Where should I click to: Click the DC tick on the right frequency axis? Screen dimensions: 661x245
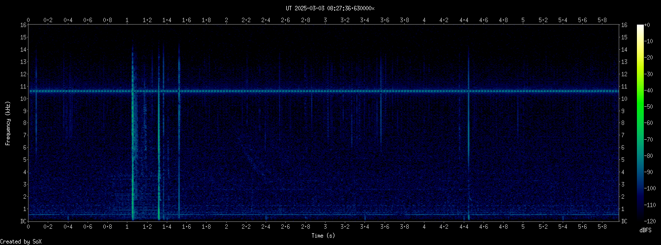(625, 221)
